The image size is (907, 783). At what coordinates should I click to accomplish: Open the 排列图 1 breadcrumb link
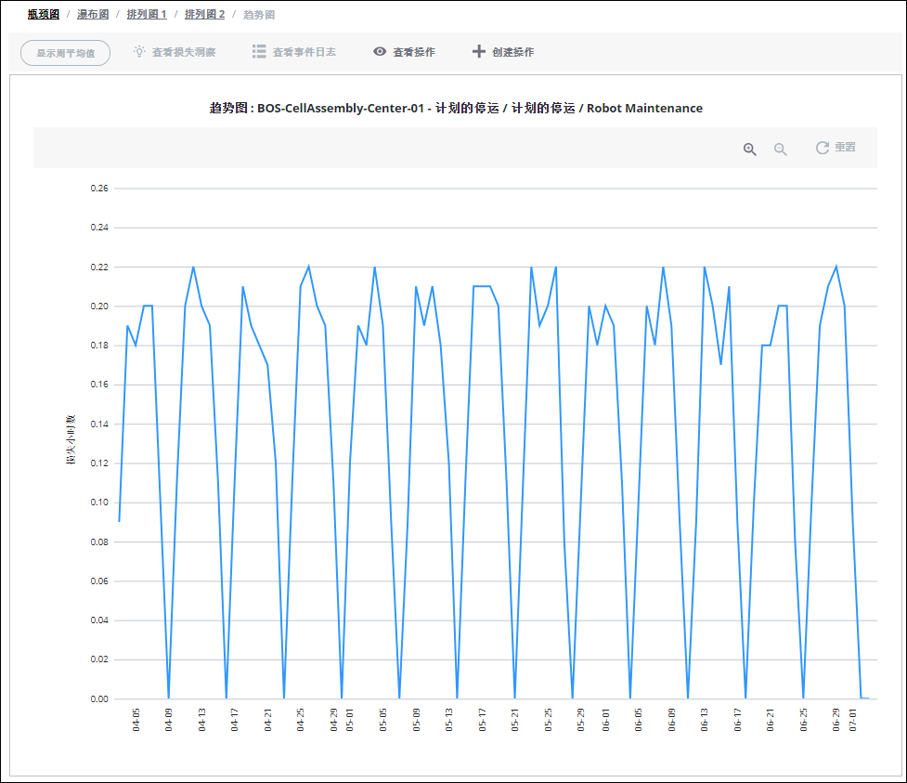(147, 15)
